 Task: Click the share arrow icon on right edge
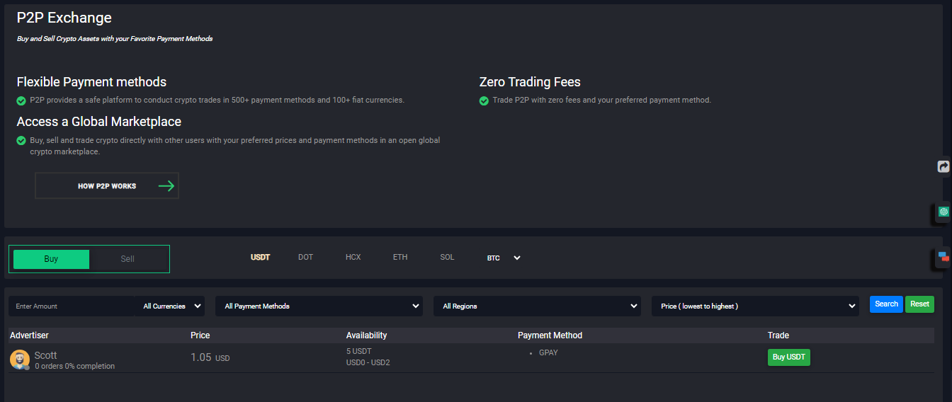pyautogui.click(x=943, y=167)
